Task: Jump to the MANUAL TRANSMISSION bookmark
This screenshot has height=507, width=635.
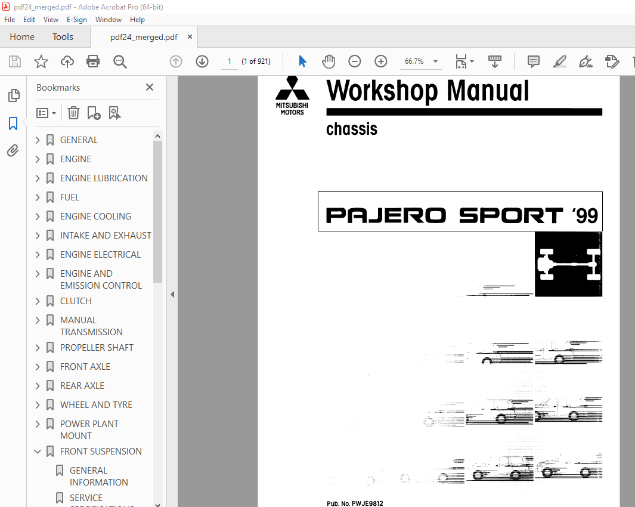Action: pos(92,326)
